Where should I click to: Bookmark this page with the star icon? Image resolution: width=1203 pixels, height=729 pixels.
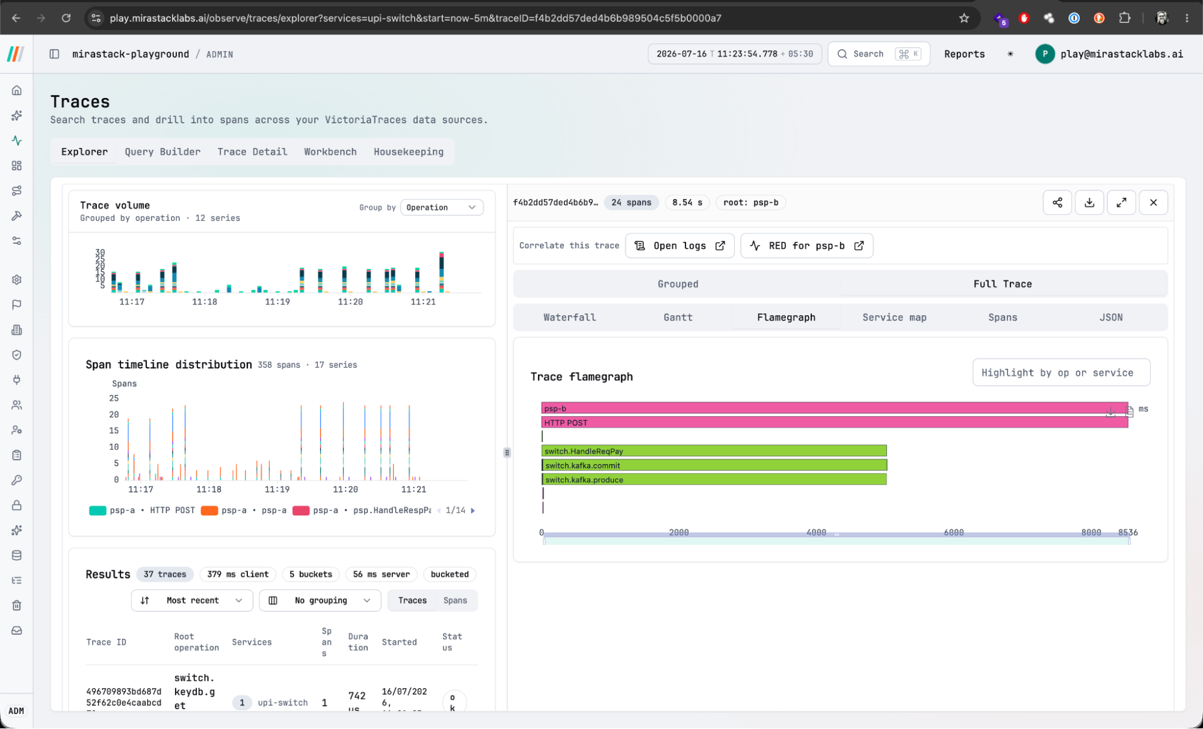tap(964, 18)
